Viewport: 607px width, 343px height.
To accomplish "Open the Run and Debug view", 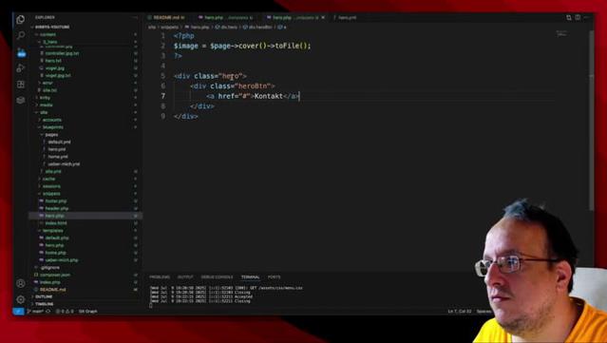I will pyautogui.click(x=21, y=68).
